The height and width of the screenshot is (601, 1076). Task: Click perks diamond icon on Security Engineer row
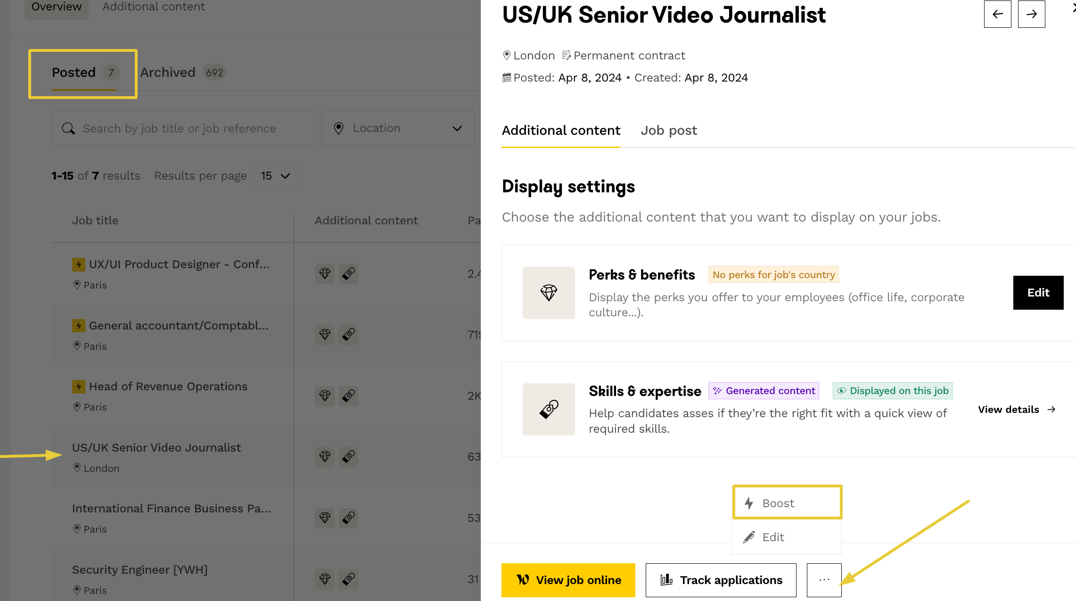click(325, 578)
